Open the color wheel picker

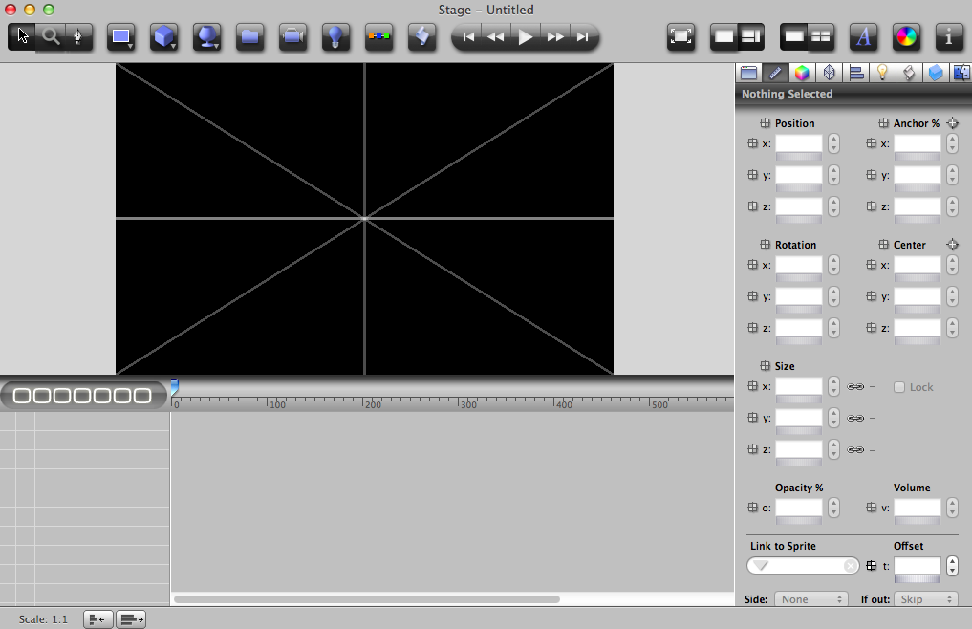pos(906,36)
